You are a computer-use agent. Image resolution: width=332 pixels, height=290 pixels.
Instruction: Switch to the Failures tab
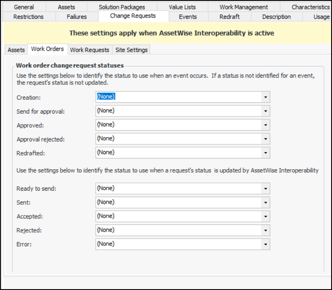pos(76,17)
